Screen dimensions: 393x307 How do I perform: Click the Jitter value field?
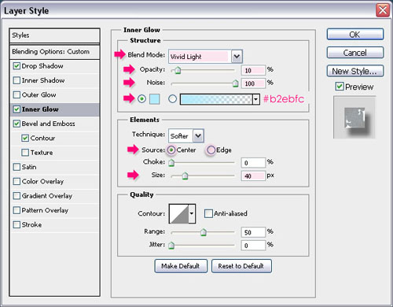click(x=253, y=246)
